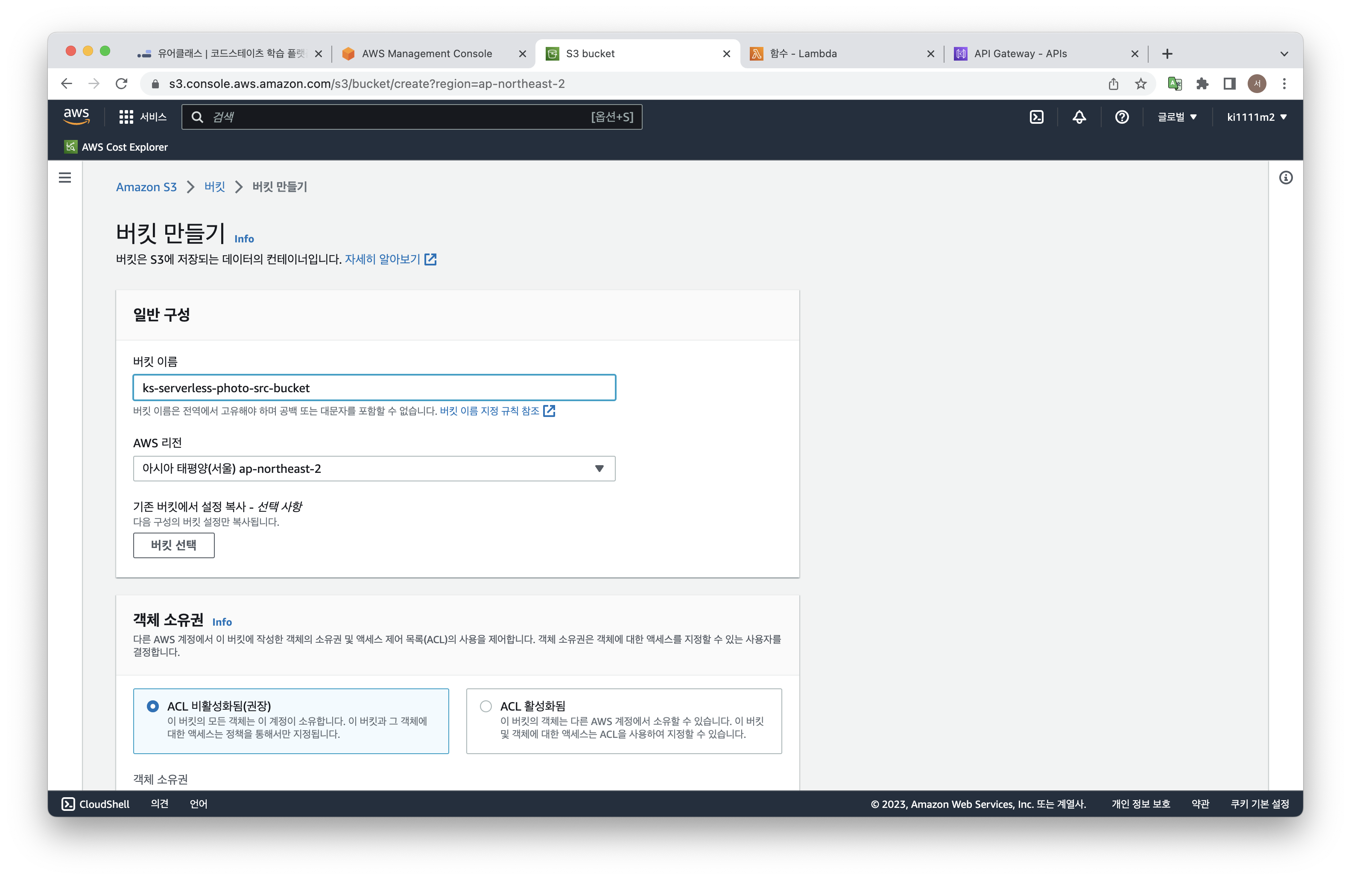The image size is (1351, 880).
Task: Open the help question mark icon
Action: coord(1122,117)
